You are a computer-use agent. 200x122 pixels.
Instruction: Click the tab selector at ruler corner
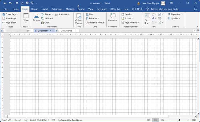[2, 35]
